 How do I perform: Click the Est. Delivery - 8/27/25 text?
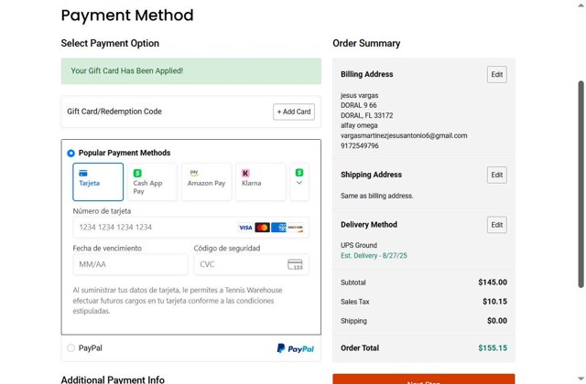[x=374, y=256]
